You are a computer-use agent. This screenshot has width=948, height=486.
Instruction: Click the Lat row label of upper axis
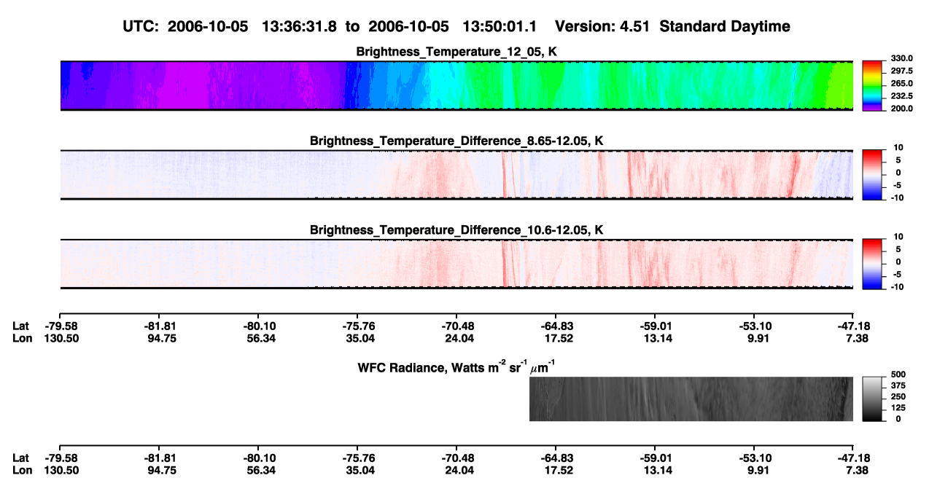20,326
